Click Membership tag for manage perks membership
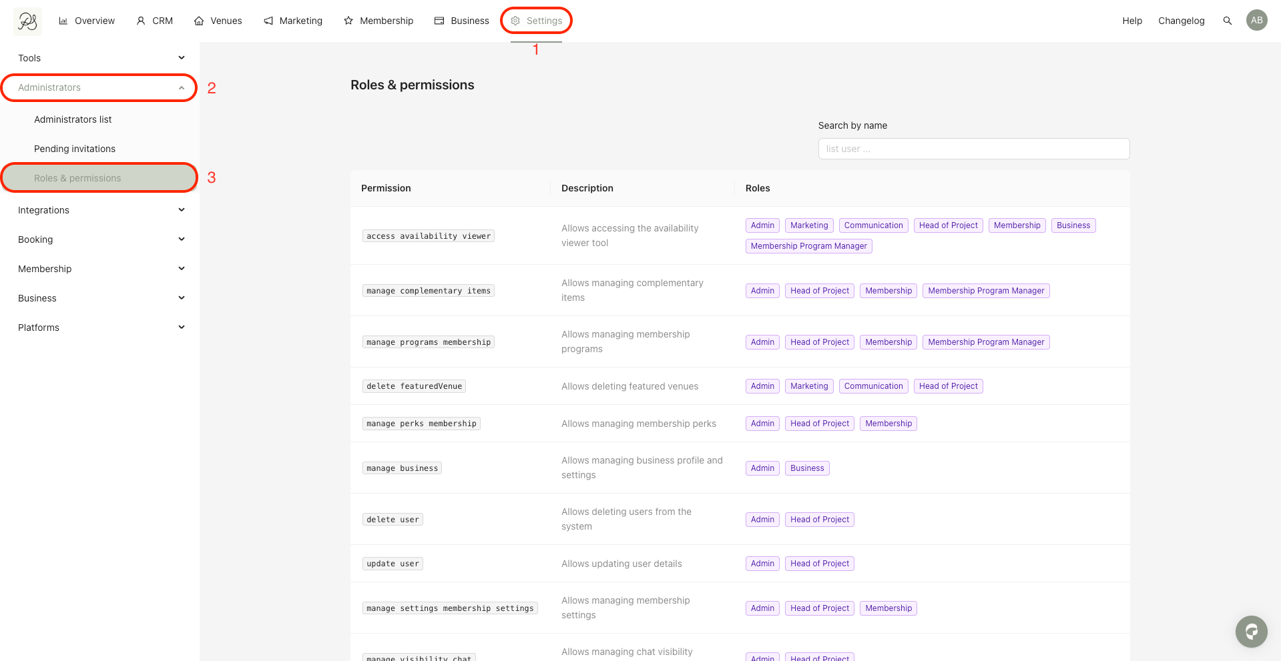Viewport: 1281px width, 661px height. click(x=888, y=424)
